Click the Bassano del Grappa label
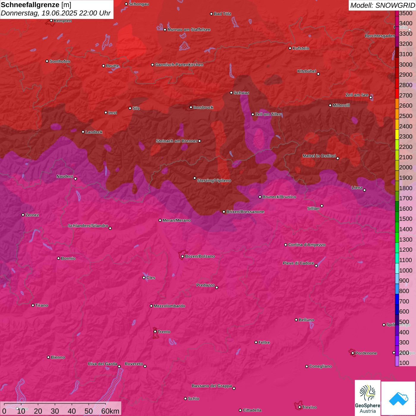The image size is (416, 416). (x=212, y=386)
